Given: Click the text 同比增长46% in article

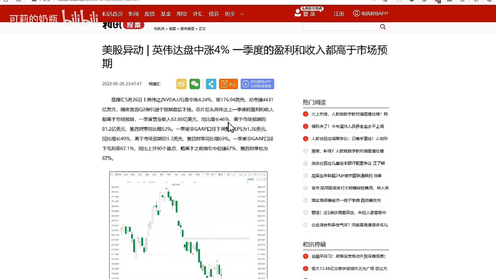Looking at the screenshot, I should click(x=215, y=119).
